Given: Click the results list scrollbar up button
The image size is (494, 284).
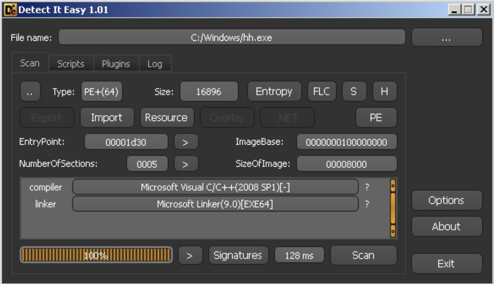Looking at the screenshot, I should [x=393, y=186].
